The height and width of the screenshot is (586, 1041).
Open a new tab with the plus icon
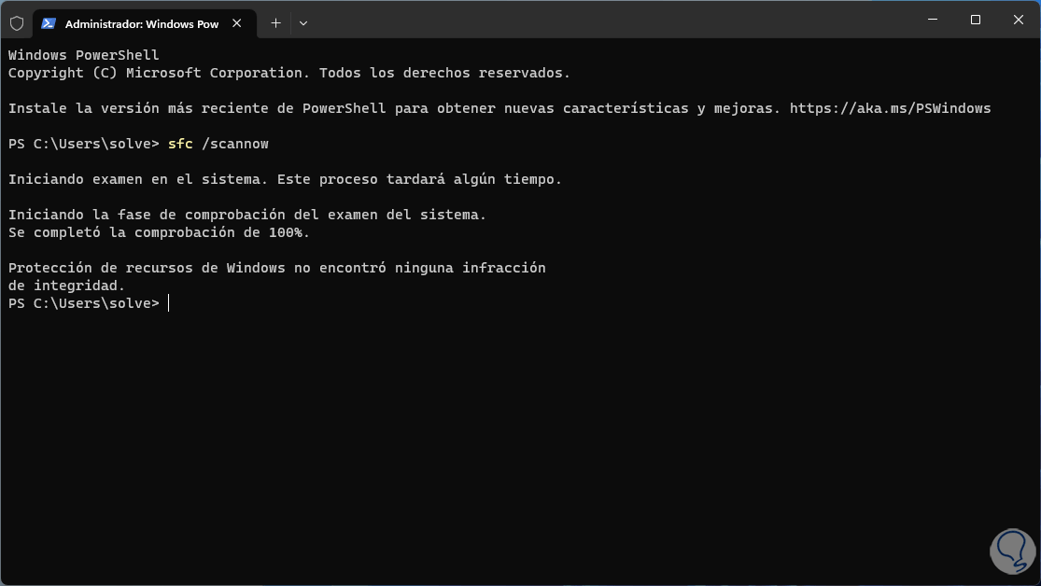pos(275,23)
